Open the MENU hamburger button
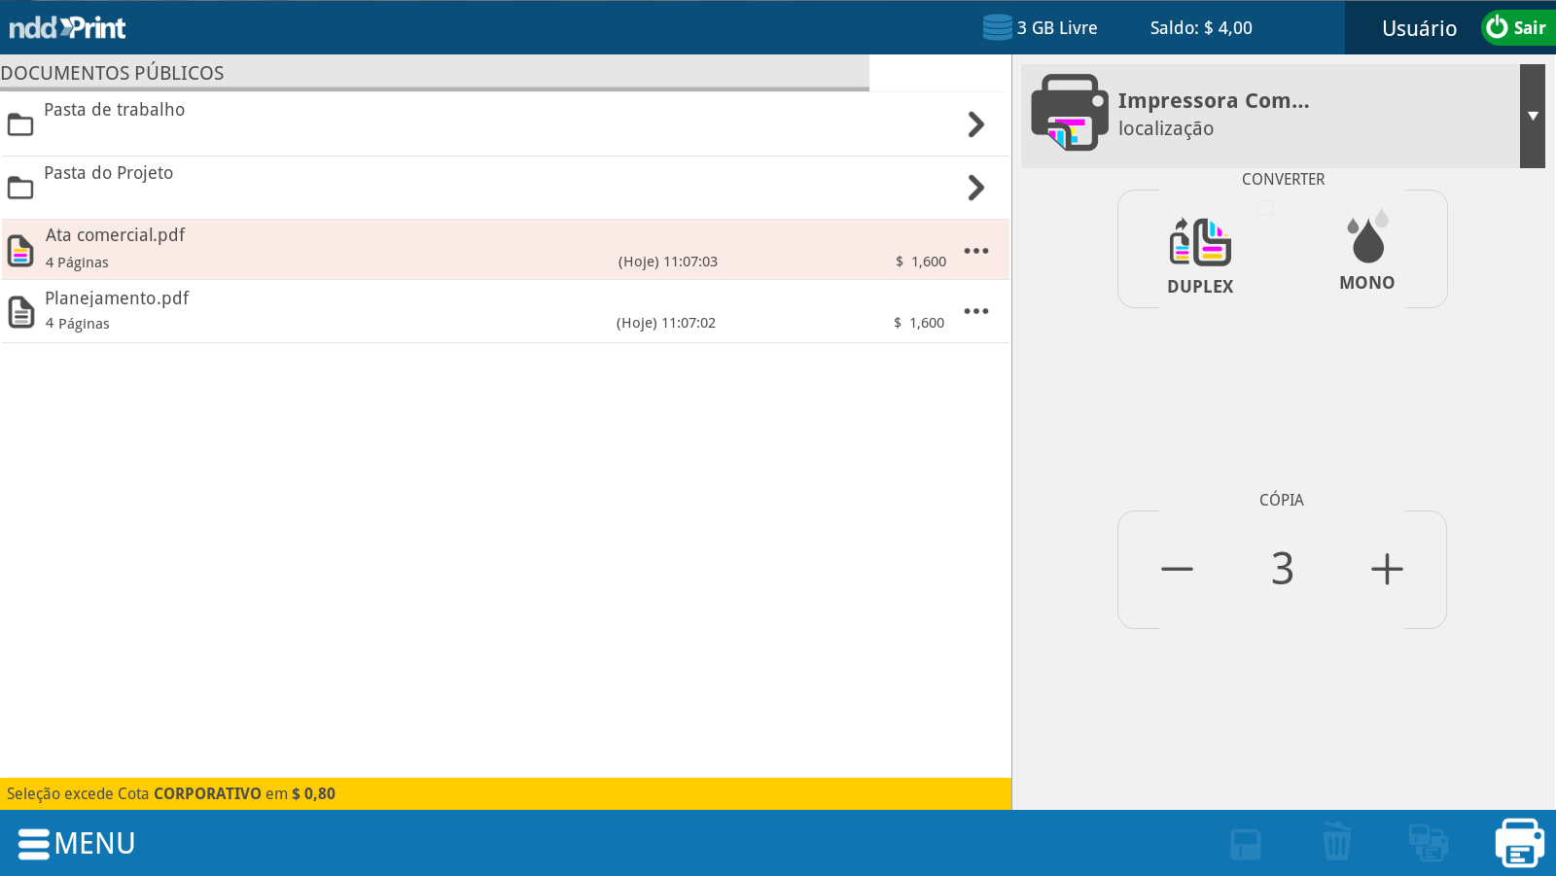The image size is (1556, 876). 77,843
